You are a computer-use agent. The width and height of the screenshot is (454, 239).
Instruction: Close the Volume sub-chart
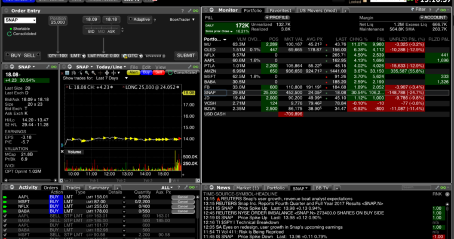(x=62, y=152)
